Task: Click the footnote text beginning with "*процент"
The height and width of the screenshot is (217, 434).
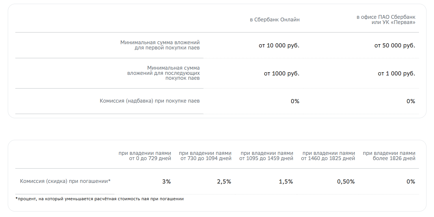Action: [99, 199]
